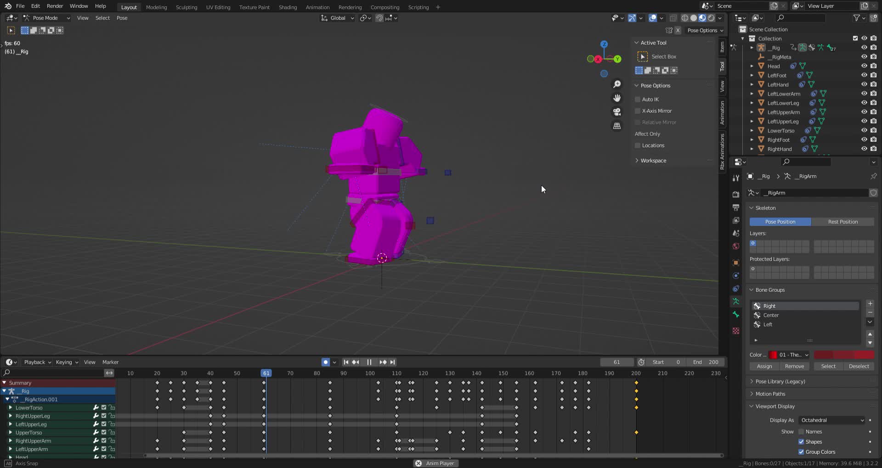The height and width of the screenshot is (468, 882).
Task: Add a new bone group with plus icon
Action: pos(870,304)
